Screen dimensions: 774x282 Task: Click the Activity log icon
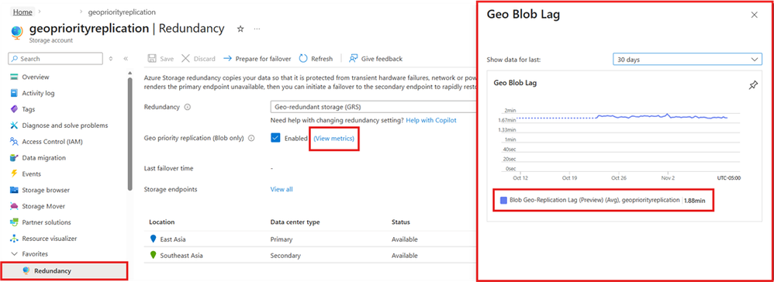[x=14, y=93]
